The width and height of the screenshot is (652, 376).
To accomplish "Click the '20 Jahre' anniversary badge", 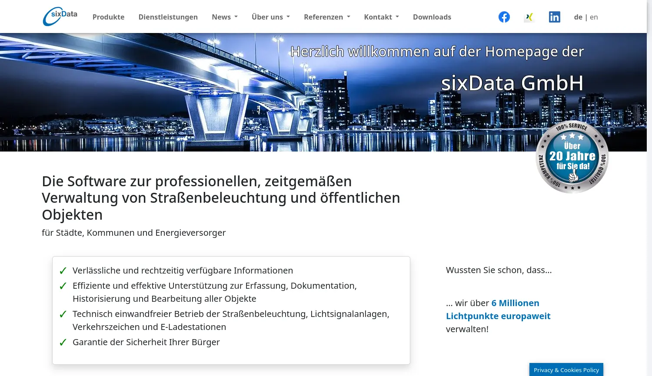I will 572,158.
